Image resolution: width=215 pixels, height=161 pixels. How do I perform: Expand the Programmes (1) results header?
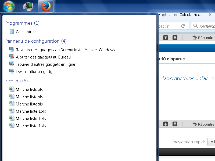(22, 23)
